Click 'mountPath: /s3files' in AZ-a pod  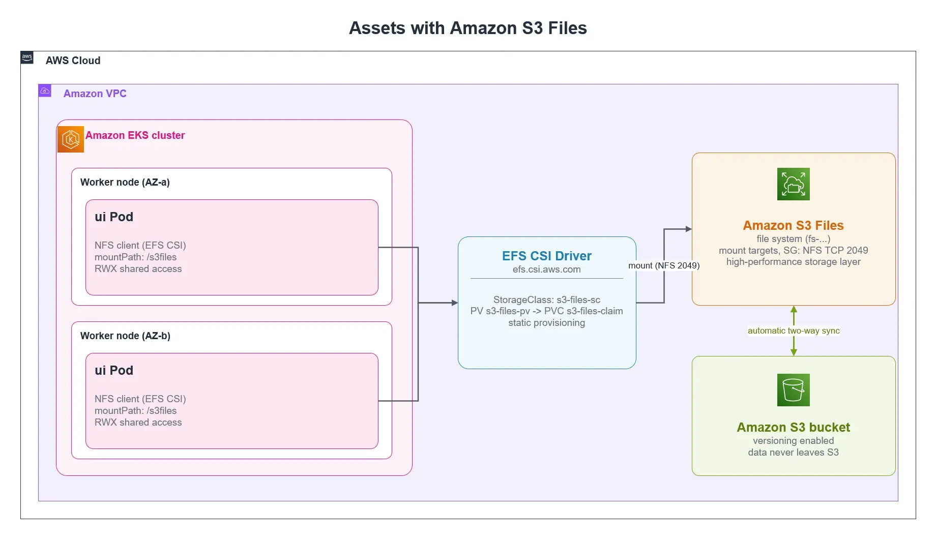[136, 257]
